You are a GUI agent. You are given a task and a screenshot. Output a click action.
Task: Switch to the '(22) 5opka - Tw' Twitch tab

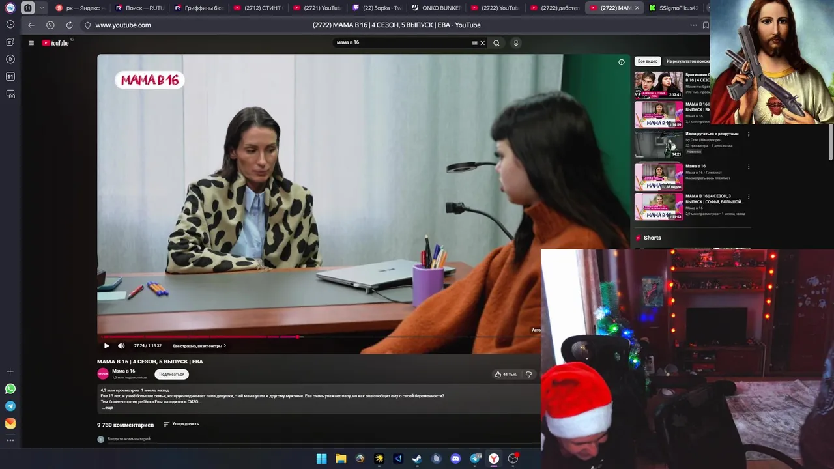point(377,8)
